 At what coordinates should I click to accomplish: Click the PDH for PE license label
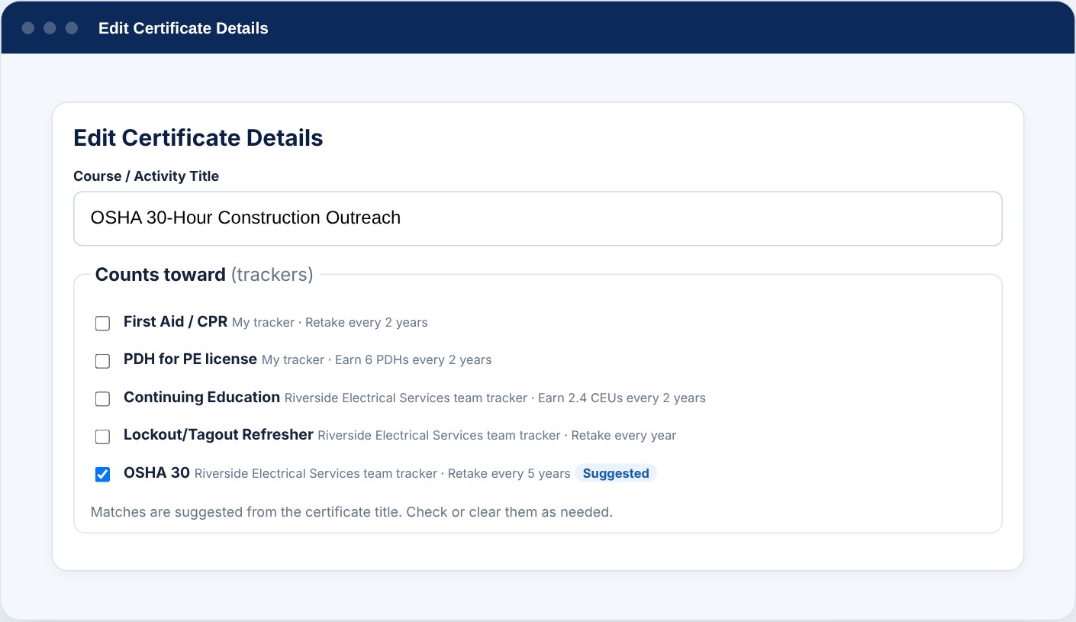coord(190,359)
